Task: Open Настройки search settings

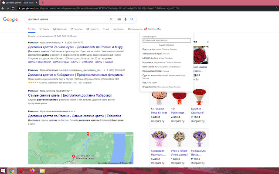Action: tap(118, 29)
